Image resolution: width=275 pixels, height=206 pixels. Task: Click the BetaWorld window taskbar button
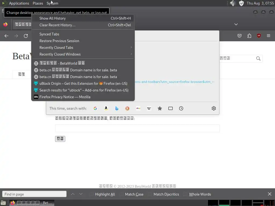pos(32,203)
